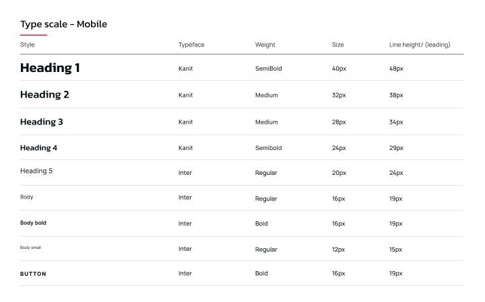Click the "Type scale – Mobile" title
This screenshot has height=302, width=485.
point(63,24)
